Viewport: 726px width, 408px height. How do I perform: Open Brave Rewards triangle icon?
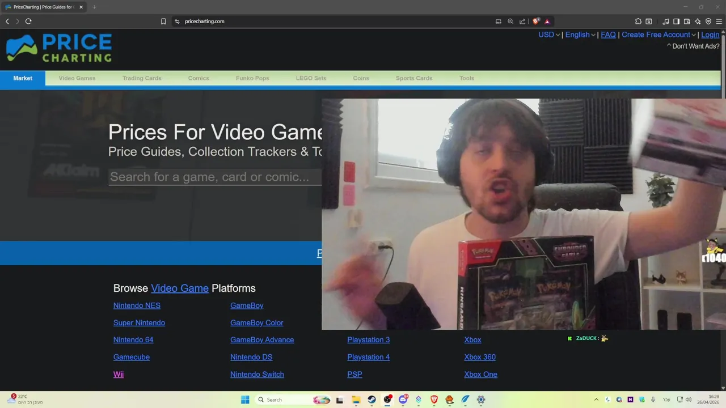547,22
